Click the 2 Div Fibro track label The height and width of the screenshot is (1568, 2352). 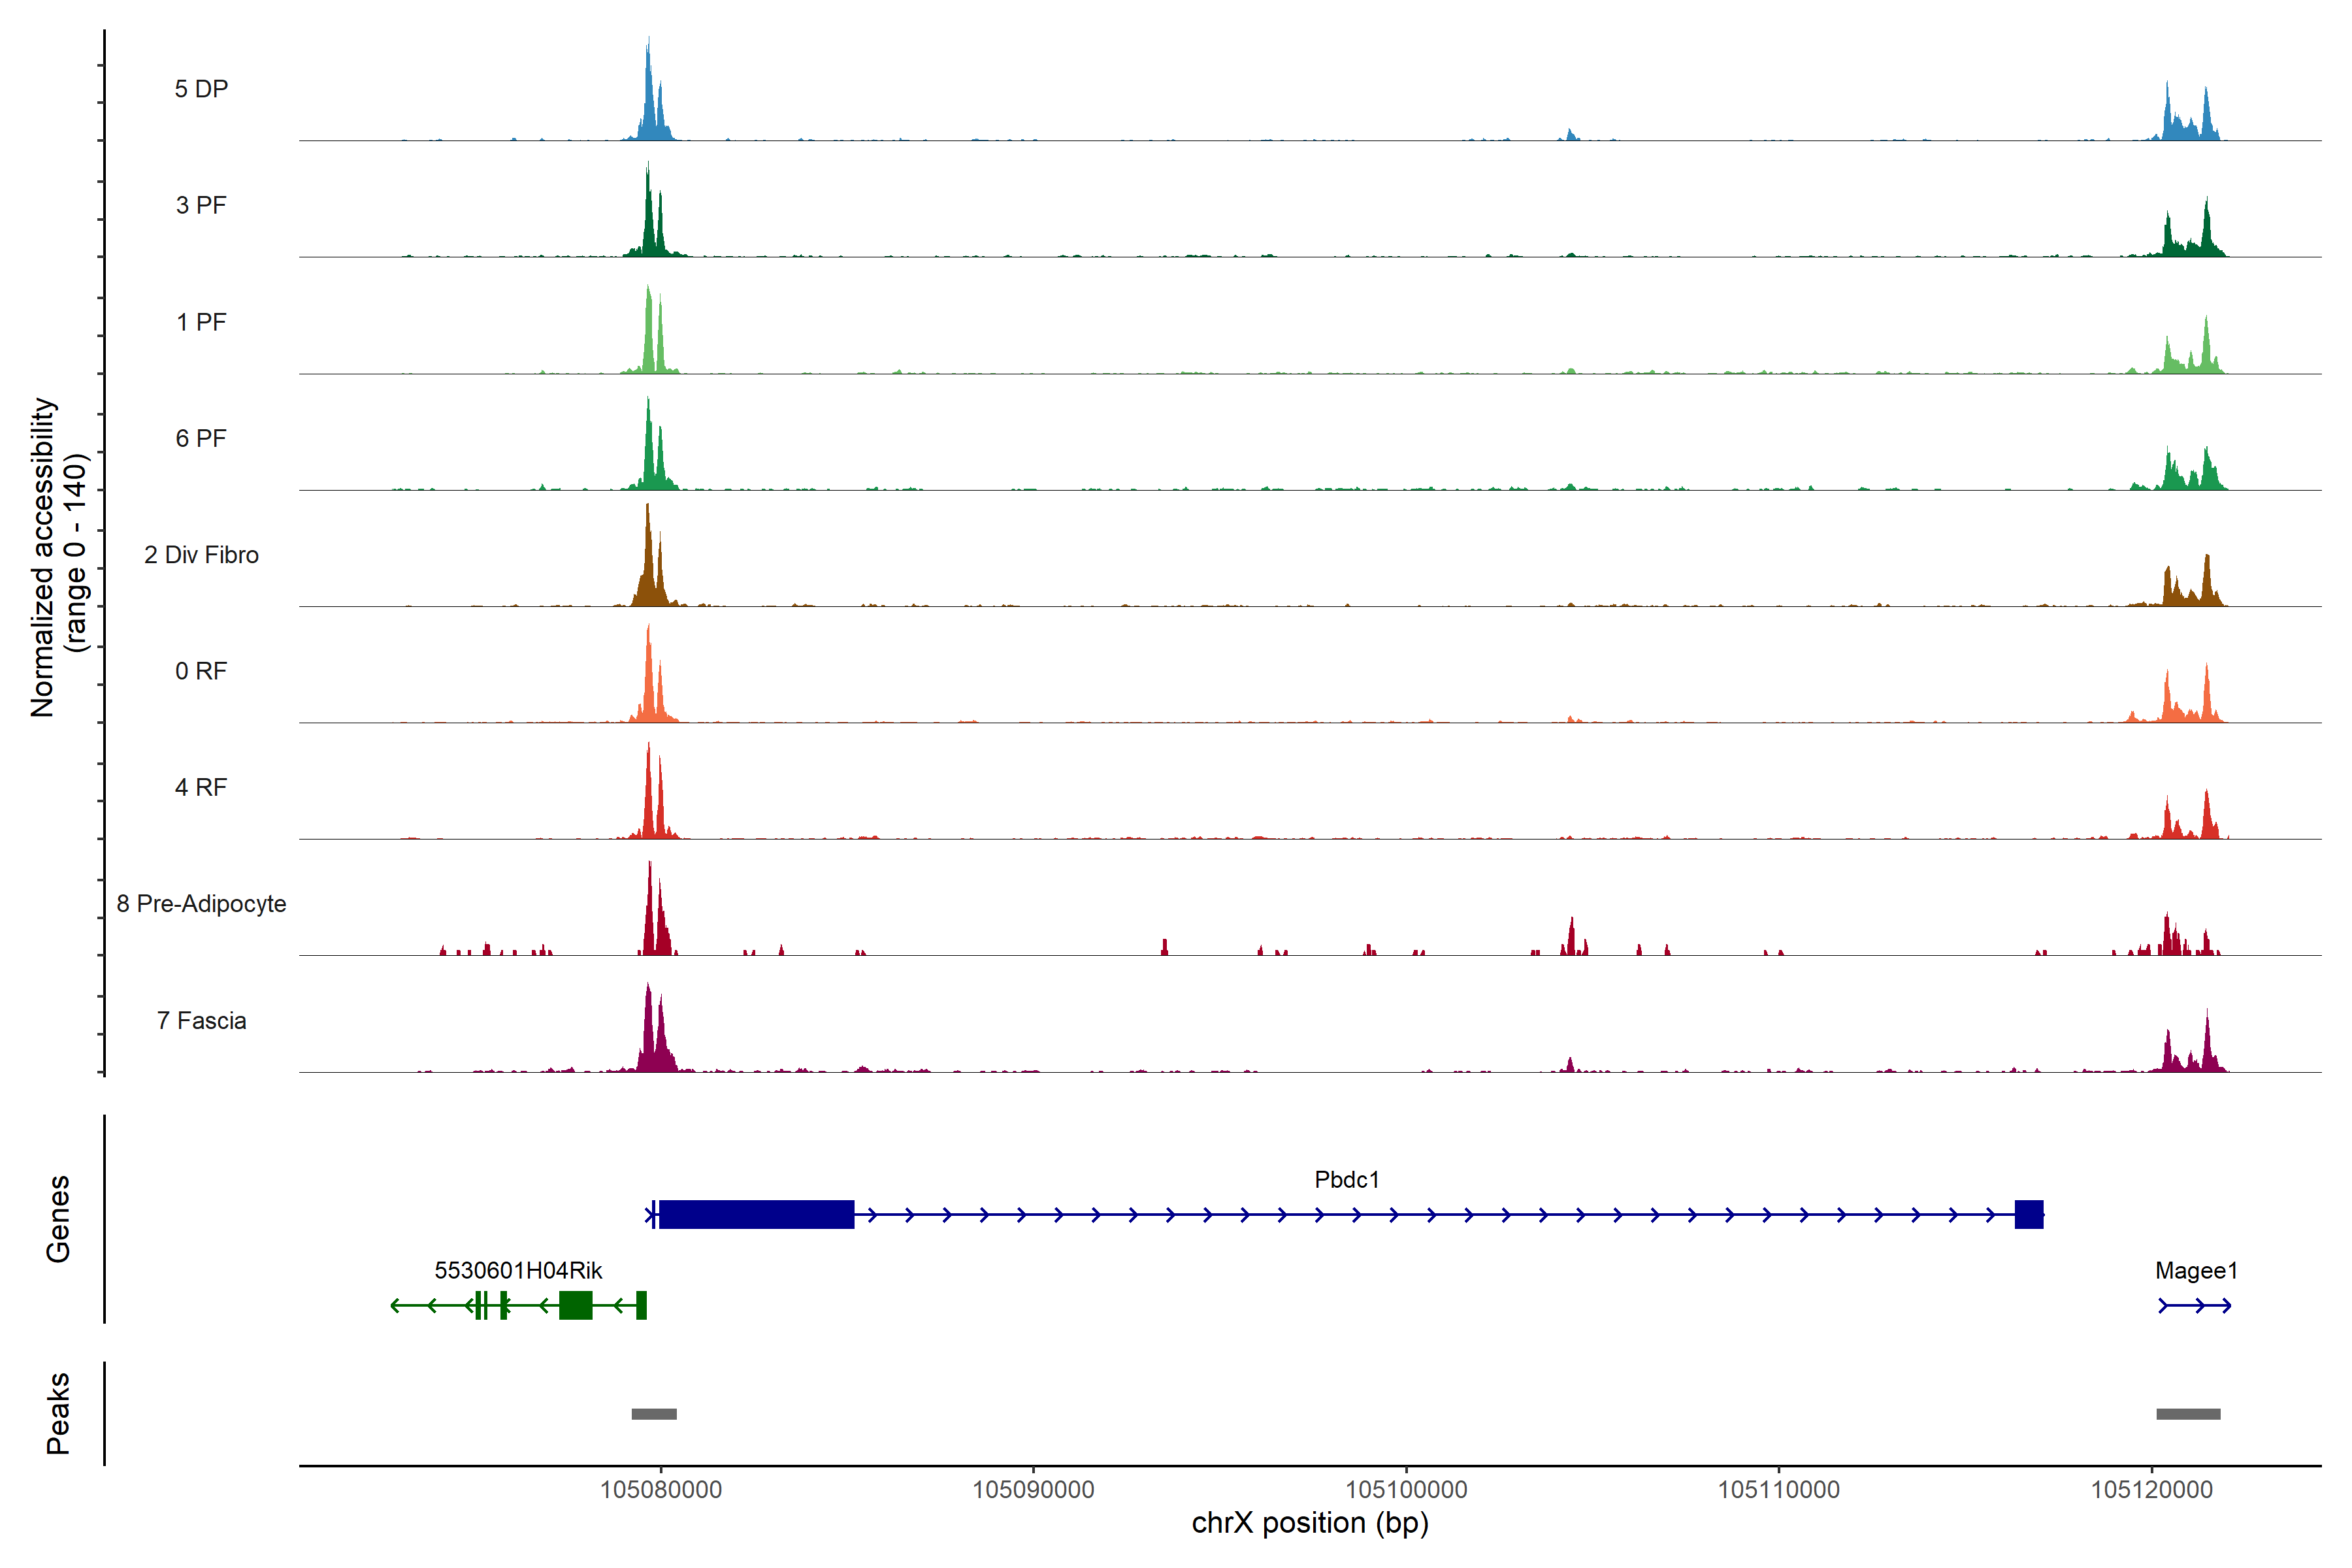coord(201,554)
